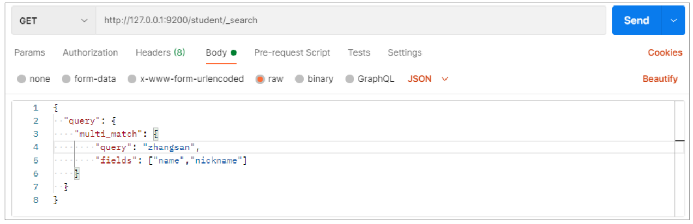
Task: Open the Settings tab
Action: 405,53
